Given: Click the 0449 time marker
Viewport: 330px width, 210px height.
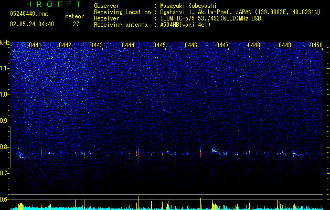Looking at the screenshot, I should point(285,45).
